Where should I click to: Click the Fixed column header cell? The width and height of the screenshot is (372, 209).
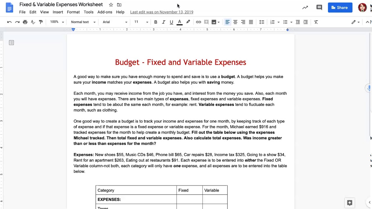tap(189, 190)
